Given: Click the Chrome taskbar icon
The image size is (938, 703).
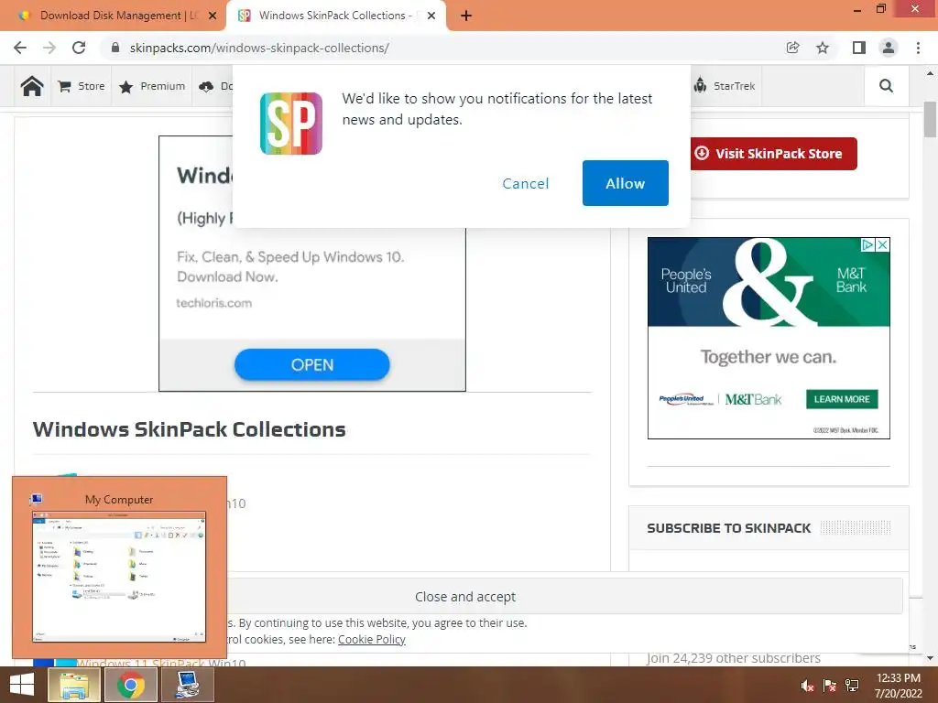Looking at the screenshot, I should tap(130, 685).
